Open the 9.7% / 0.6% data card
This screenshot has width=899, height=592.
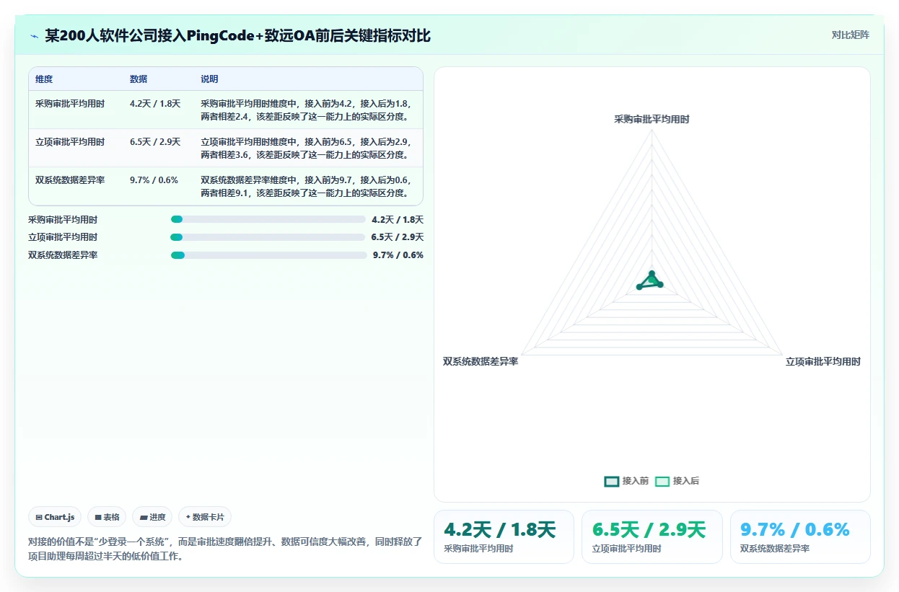click(800, 536)
